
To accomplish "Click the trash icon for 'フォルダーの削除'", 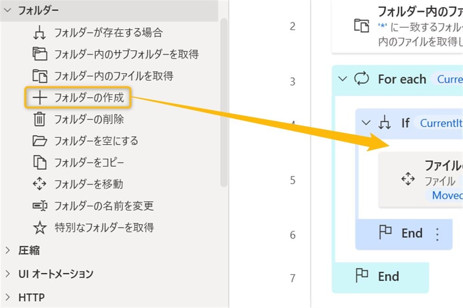I will (x=40, y=119).
